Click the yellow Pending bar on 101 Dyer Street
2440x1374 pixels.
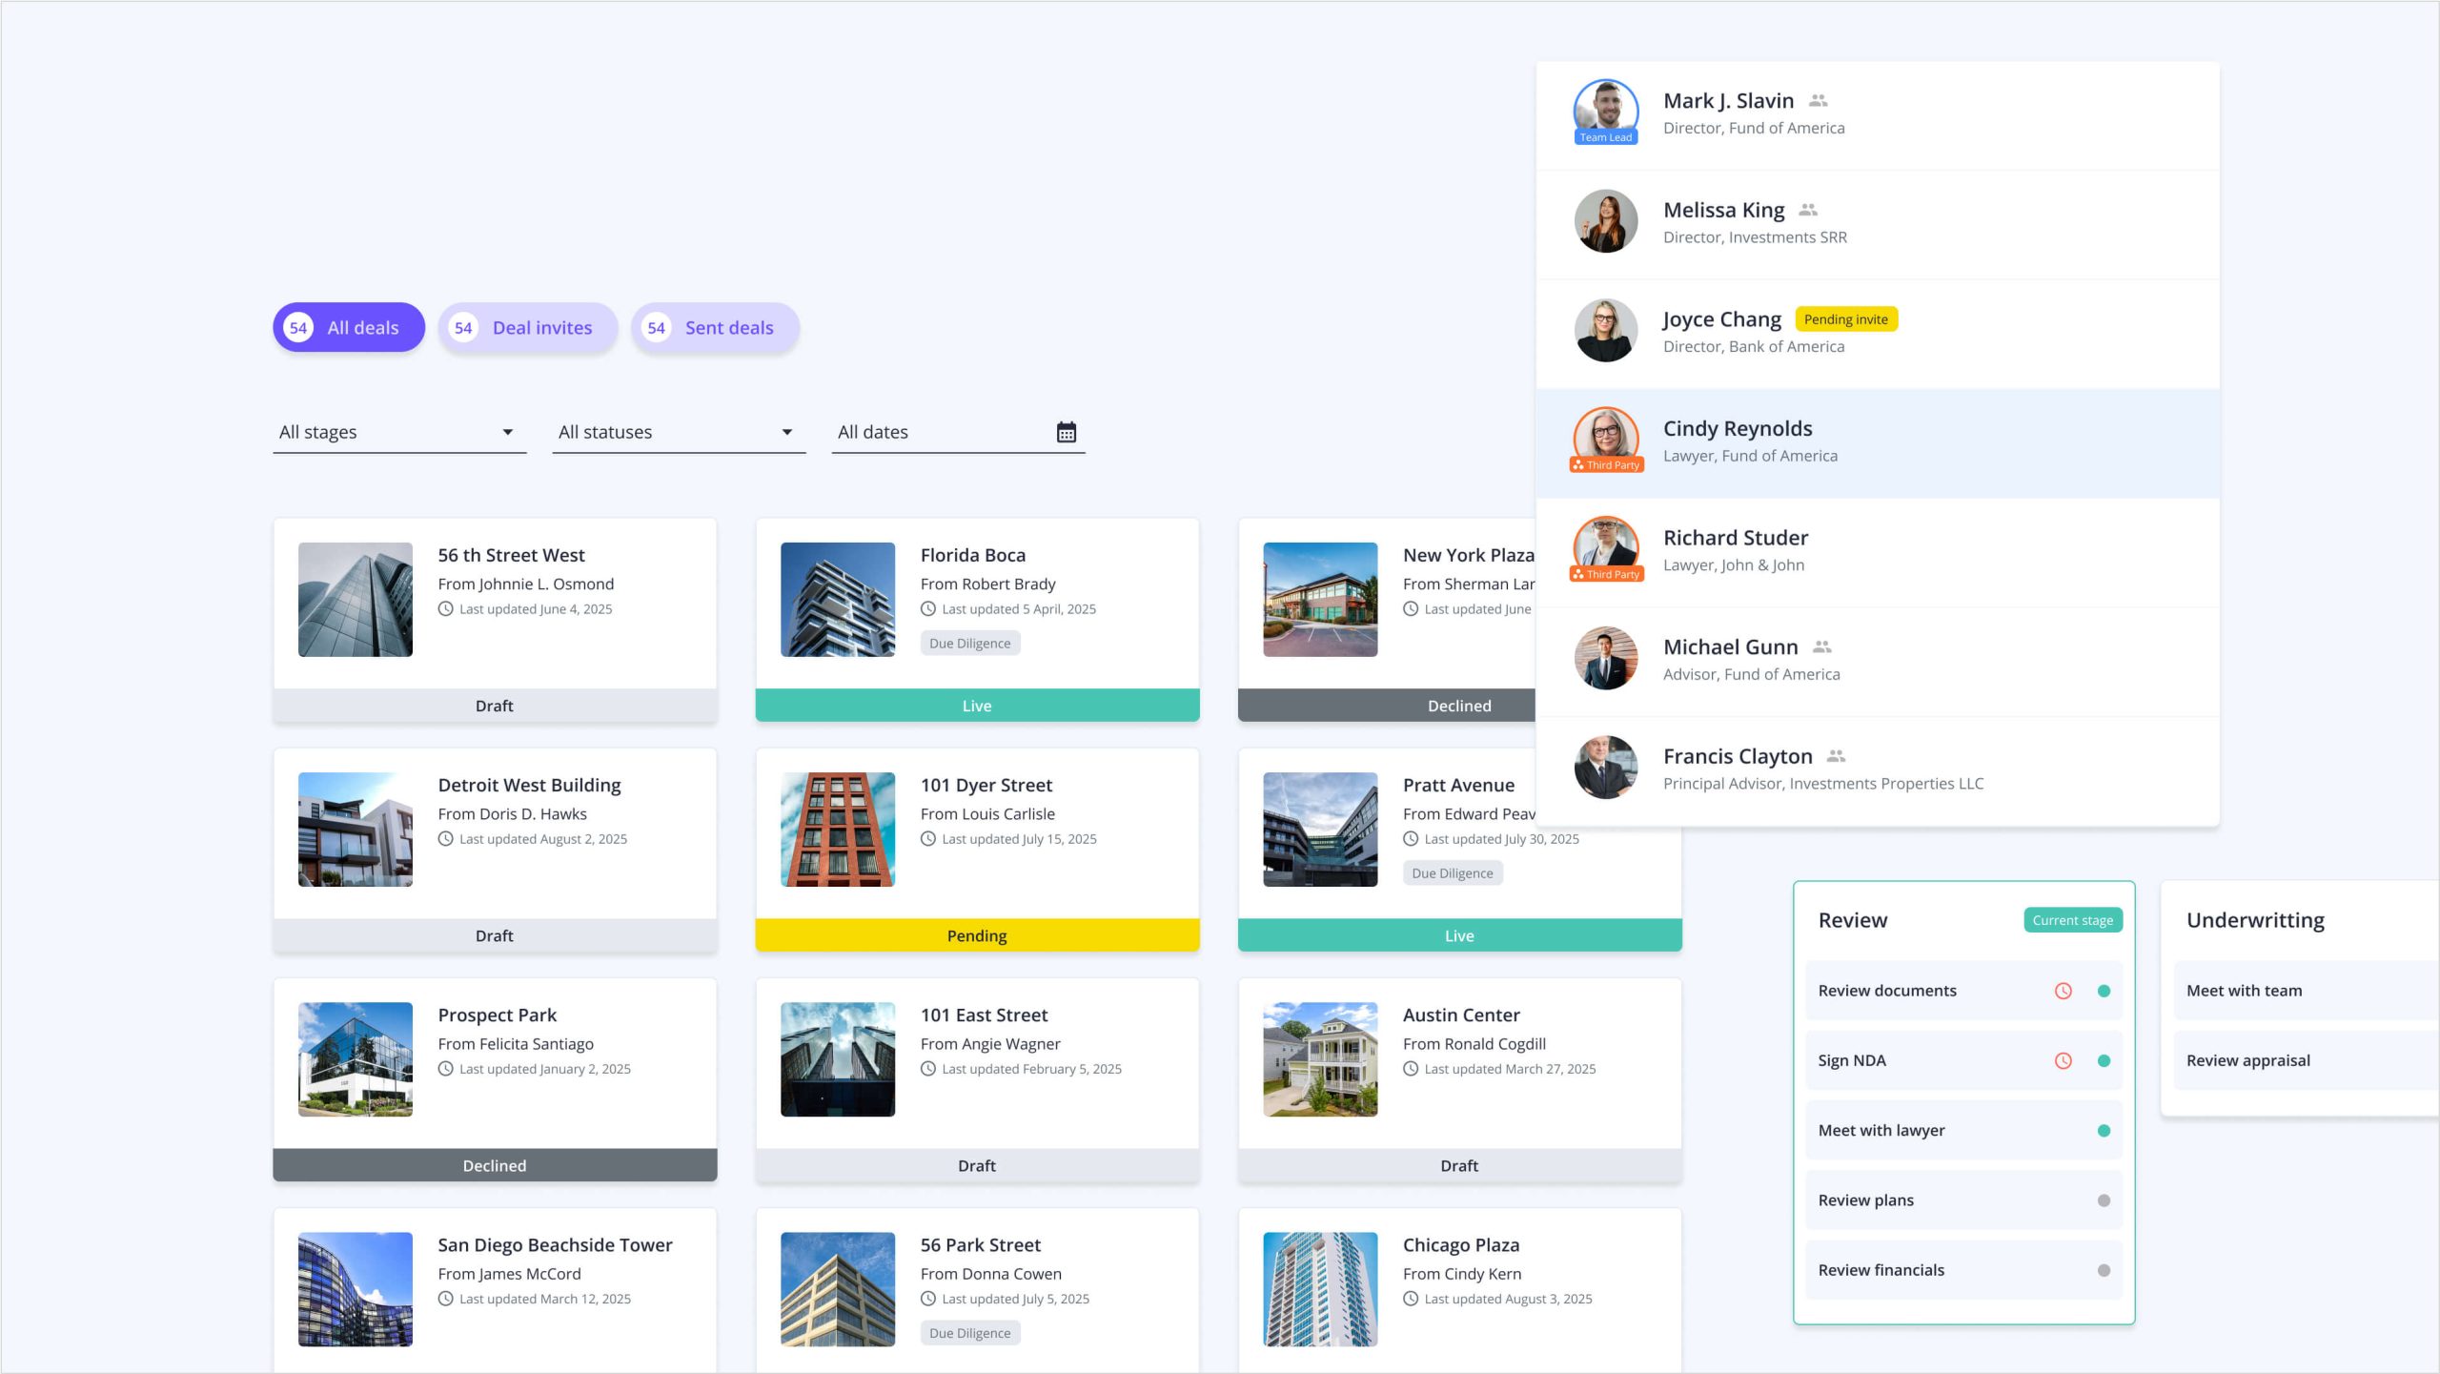[x=976, y=935]
